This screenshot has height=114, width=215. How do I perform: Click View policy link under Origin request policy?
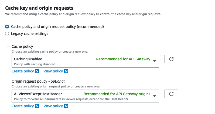tap(53, 106)
